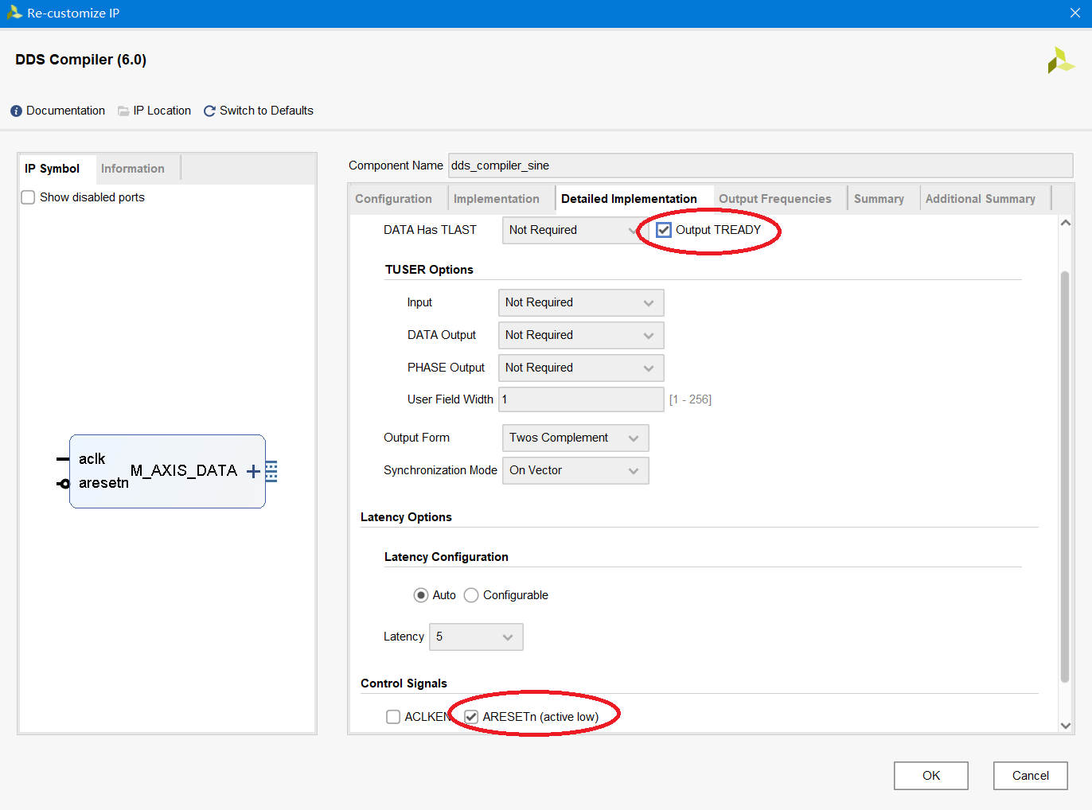The image size is (1092, 810).
Task: Click the scrollbar down arrow
Action: tap(1066, 726)
